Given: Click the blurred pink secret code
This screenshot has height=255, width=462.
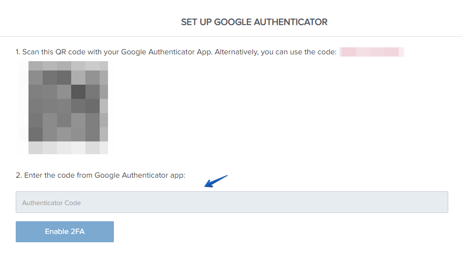Looking at the screenshot, I should (372, 52).
